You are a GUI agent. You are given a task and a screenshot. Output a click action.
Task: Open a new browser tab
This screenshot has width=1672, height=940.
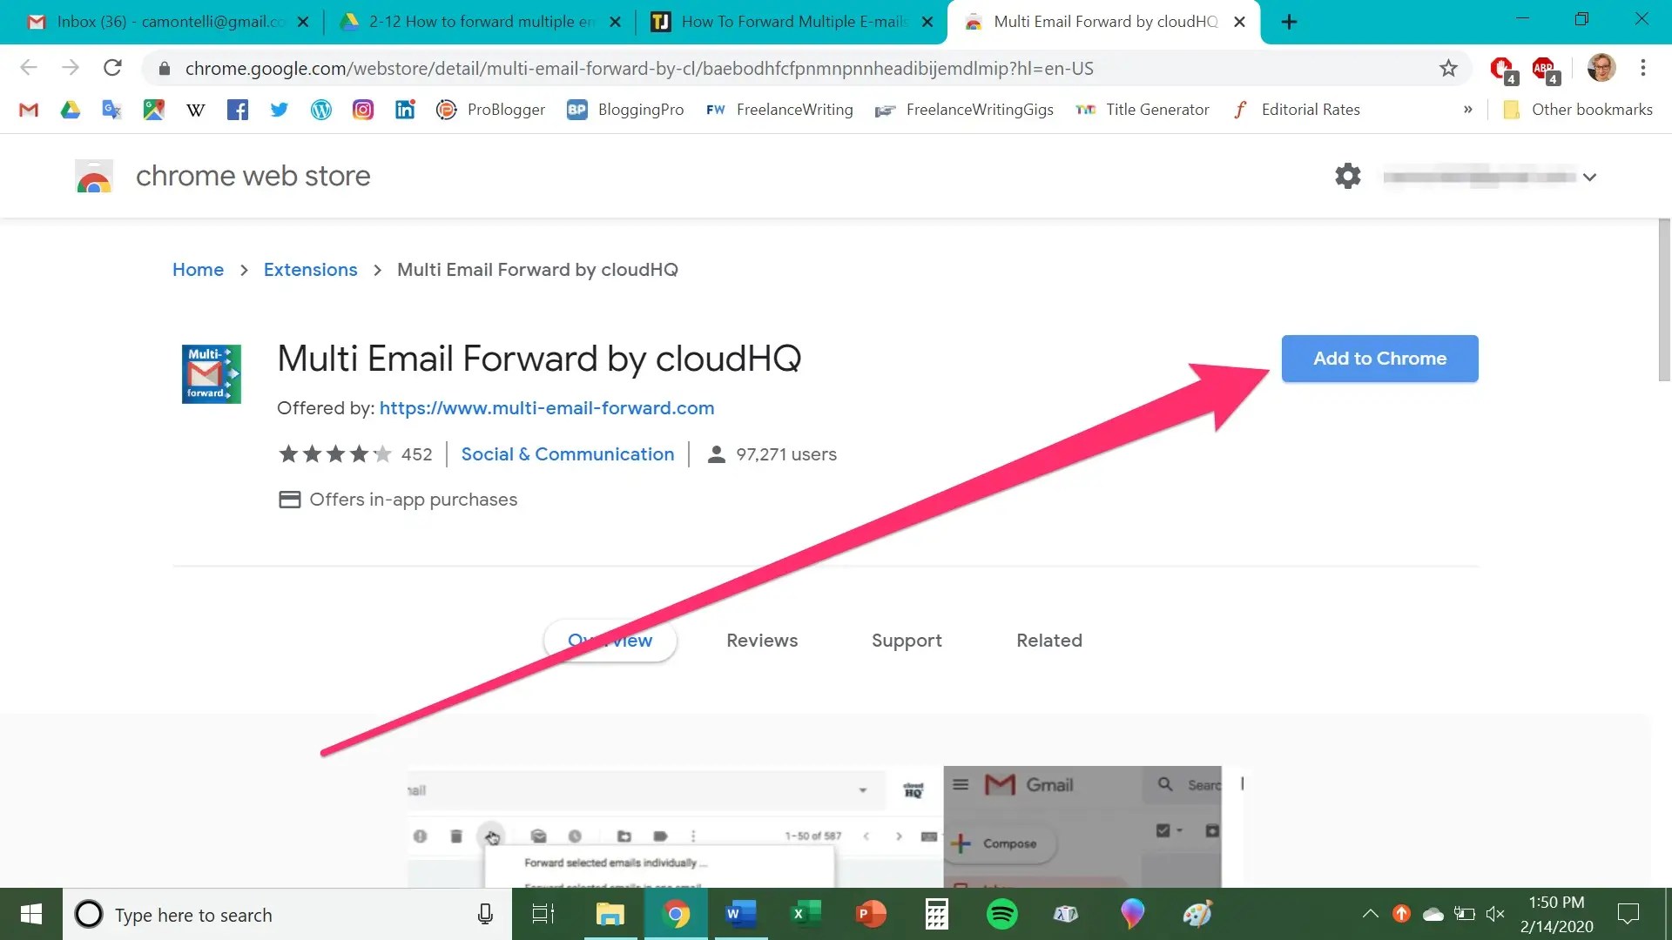coord(1290,22)
